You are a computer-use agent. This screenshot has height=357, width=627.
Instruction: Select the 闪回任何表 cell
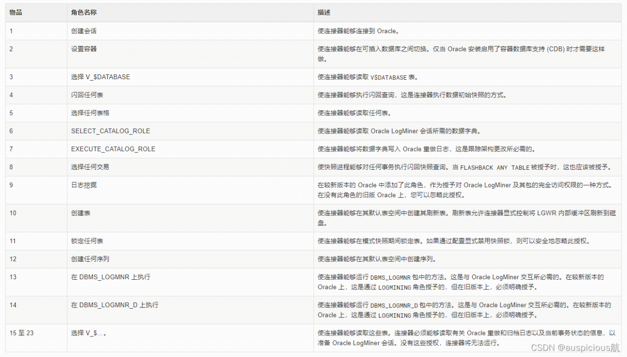pyautogui.click(x=84, y=95)
